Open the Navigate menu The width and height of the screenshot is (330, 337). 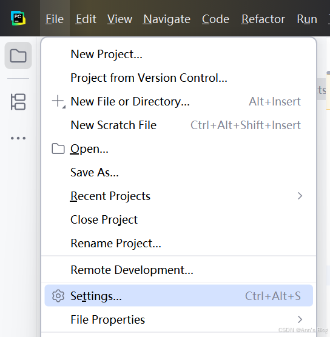pos(167,19)
